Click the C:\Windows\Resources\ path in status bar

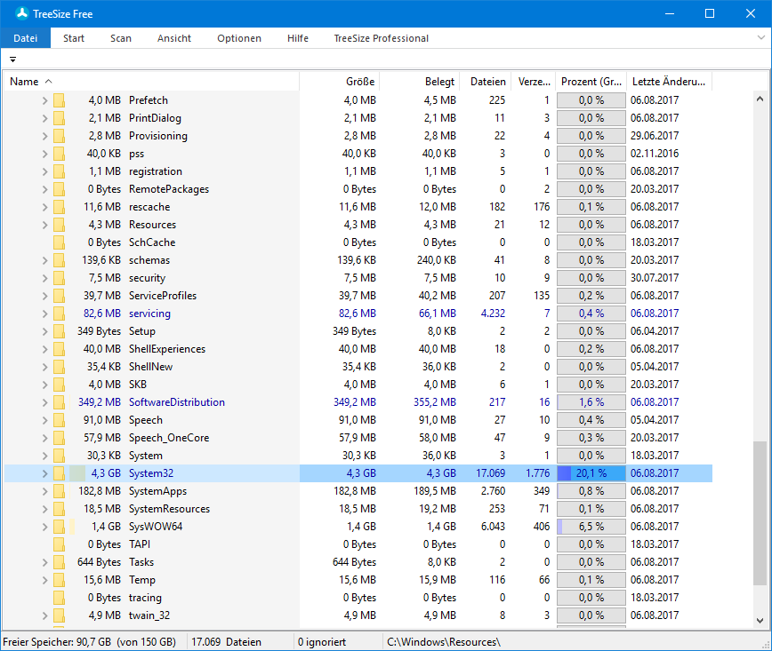click(444, 642)
